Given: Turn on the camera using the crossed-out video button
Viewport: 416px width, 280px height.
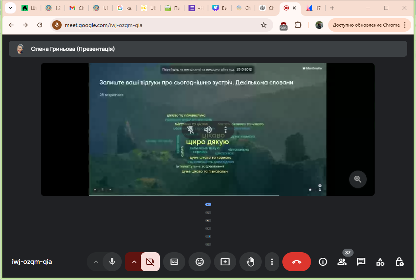Looking at the screenshot, I should [x=150, y=262].
